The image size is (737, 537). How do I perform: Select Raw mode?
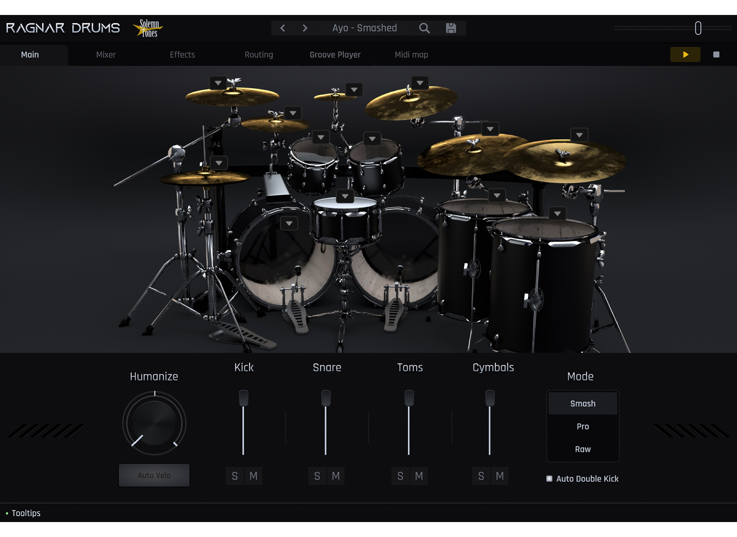point(583,449)
